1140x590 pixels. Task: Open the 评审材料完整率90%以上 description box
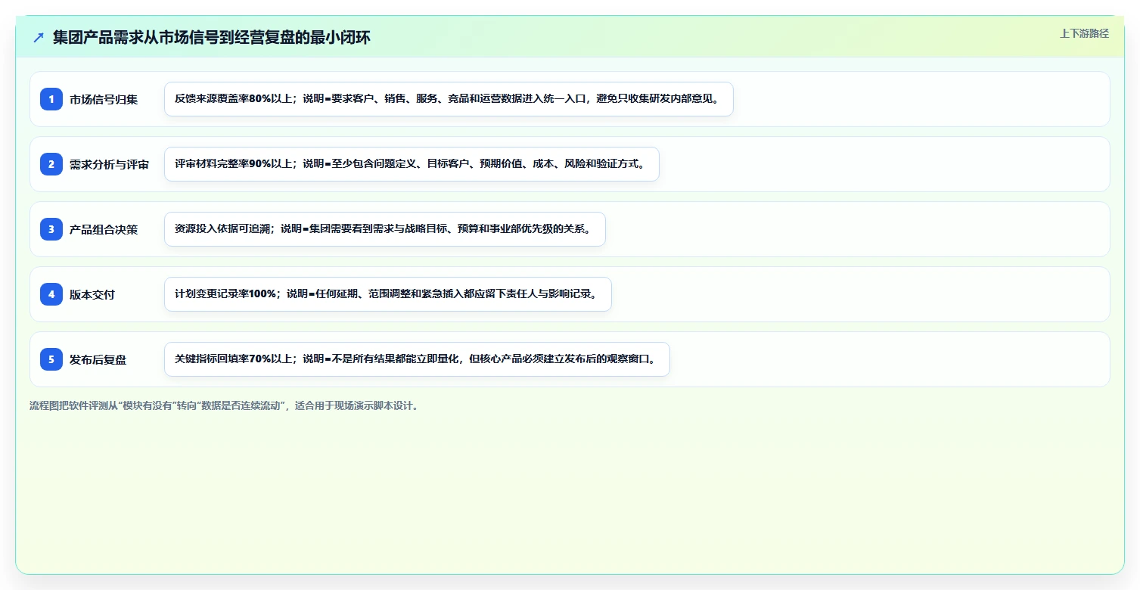click(412, 164)
